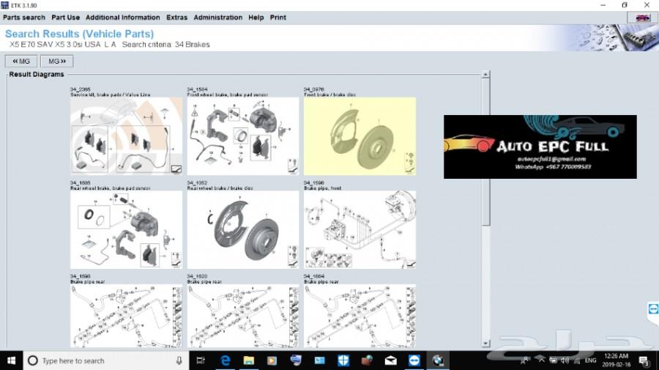Click the 34_2385 diagram number label
659x370 pixels.
click(x=80, y=89)
